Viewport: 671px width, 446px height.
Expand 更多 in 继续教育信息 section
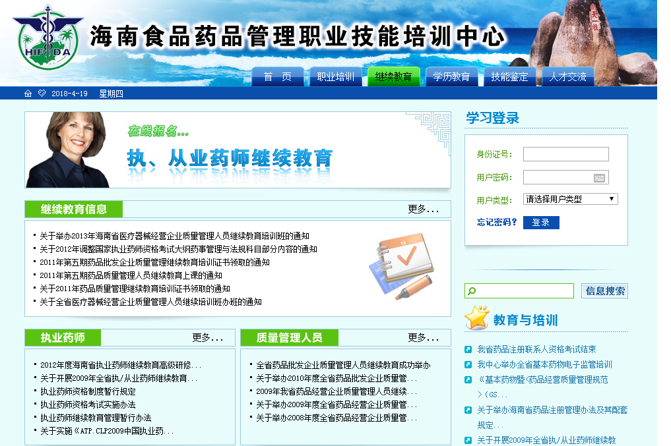[x=423, y=209]
